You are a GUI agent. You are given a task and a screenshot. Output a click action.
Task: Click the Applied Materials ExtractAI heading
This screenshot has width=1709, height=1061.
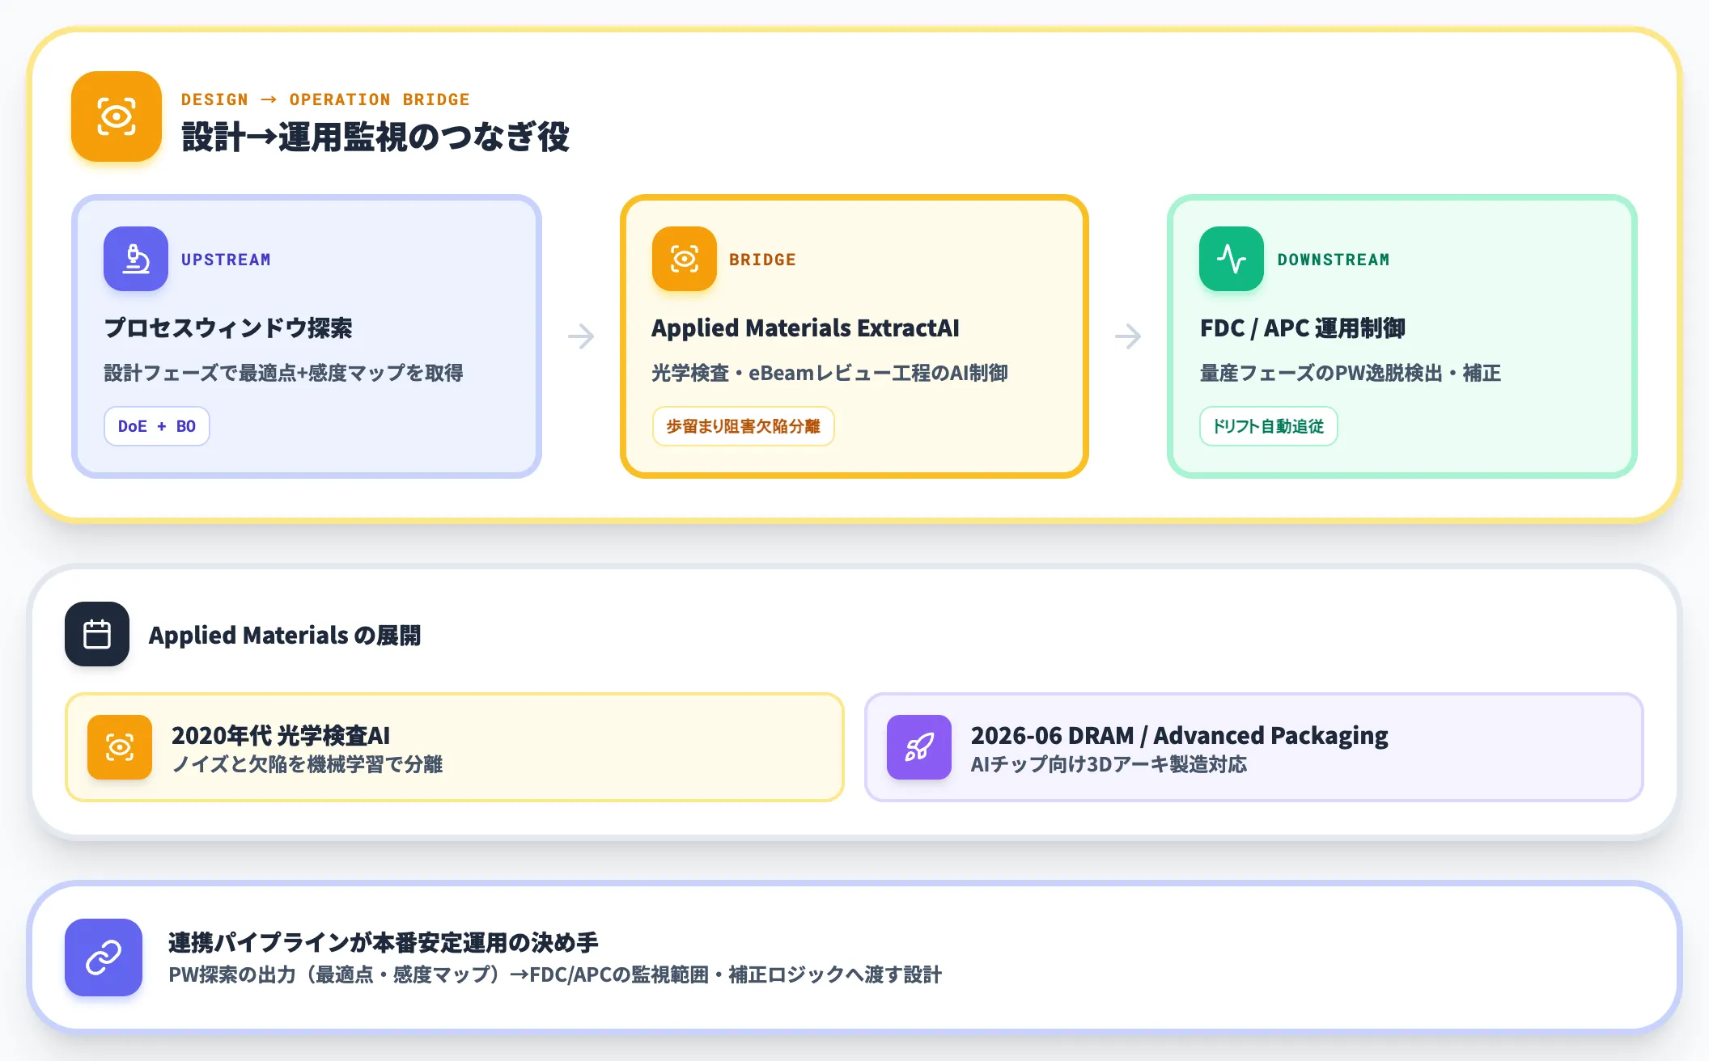pyautogui.click(x=805, y=328)
